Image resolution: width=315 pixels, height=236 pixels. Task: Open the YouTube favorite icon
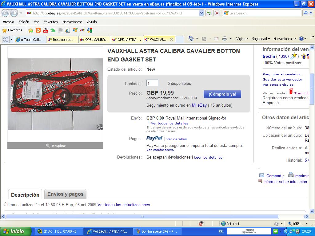tap(46, 30)
